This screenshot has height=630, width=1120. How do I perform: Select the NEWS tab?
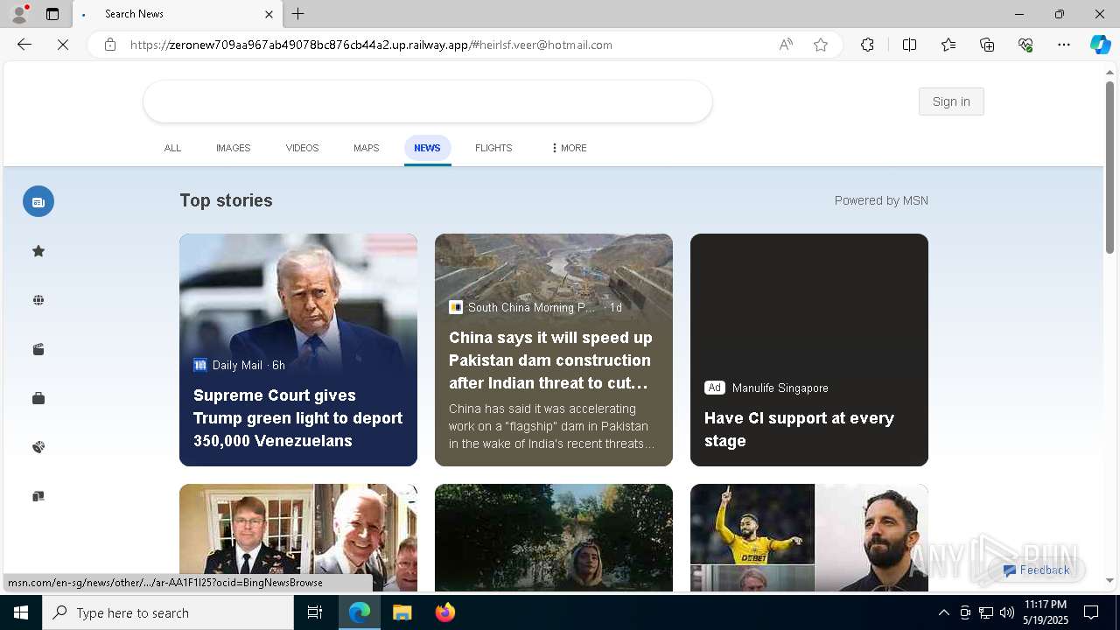click(x=427, y=148)
